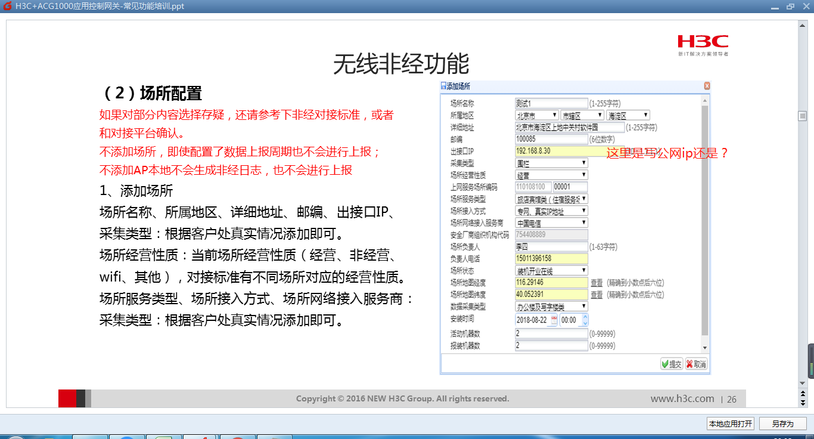
Task: Expand the 场所状态 dropdown showing 装机开业在线
Action: point(552,270)
